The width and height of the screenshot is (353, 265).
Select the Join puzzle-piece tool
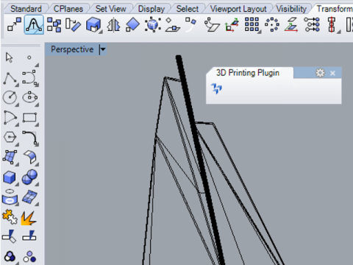pos(10,217)
